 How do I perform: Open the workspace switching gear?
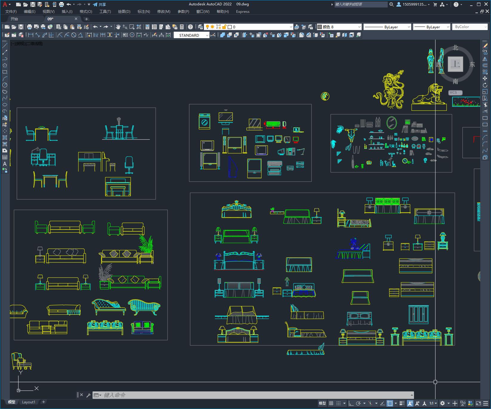point(443,403)
